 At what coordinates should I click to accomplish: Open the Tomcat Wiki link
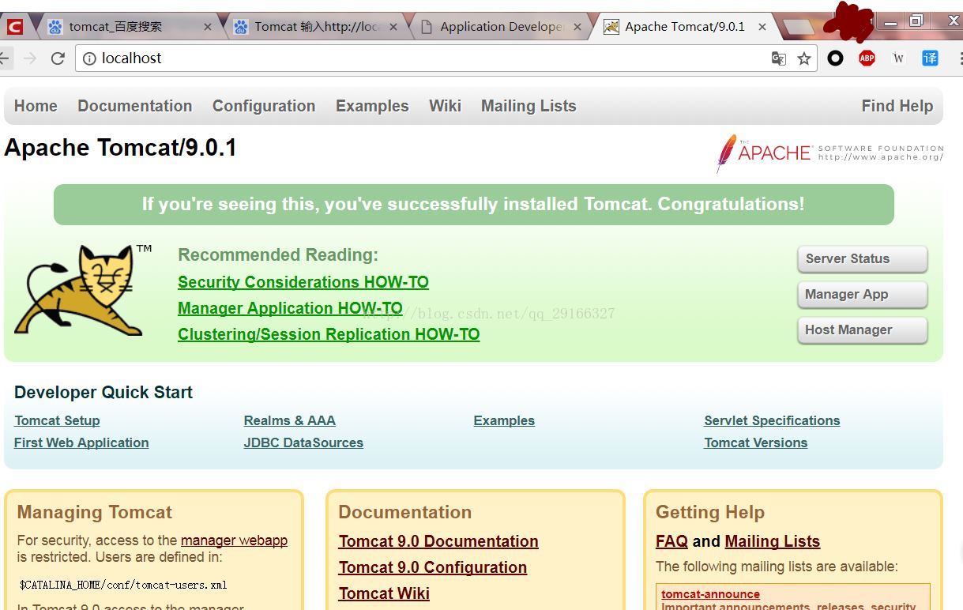pos(384,593)
